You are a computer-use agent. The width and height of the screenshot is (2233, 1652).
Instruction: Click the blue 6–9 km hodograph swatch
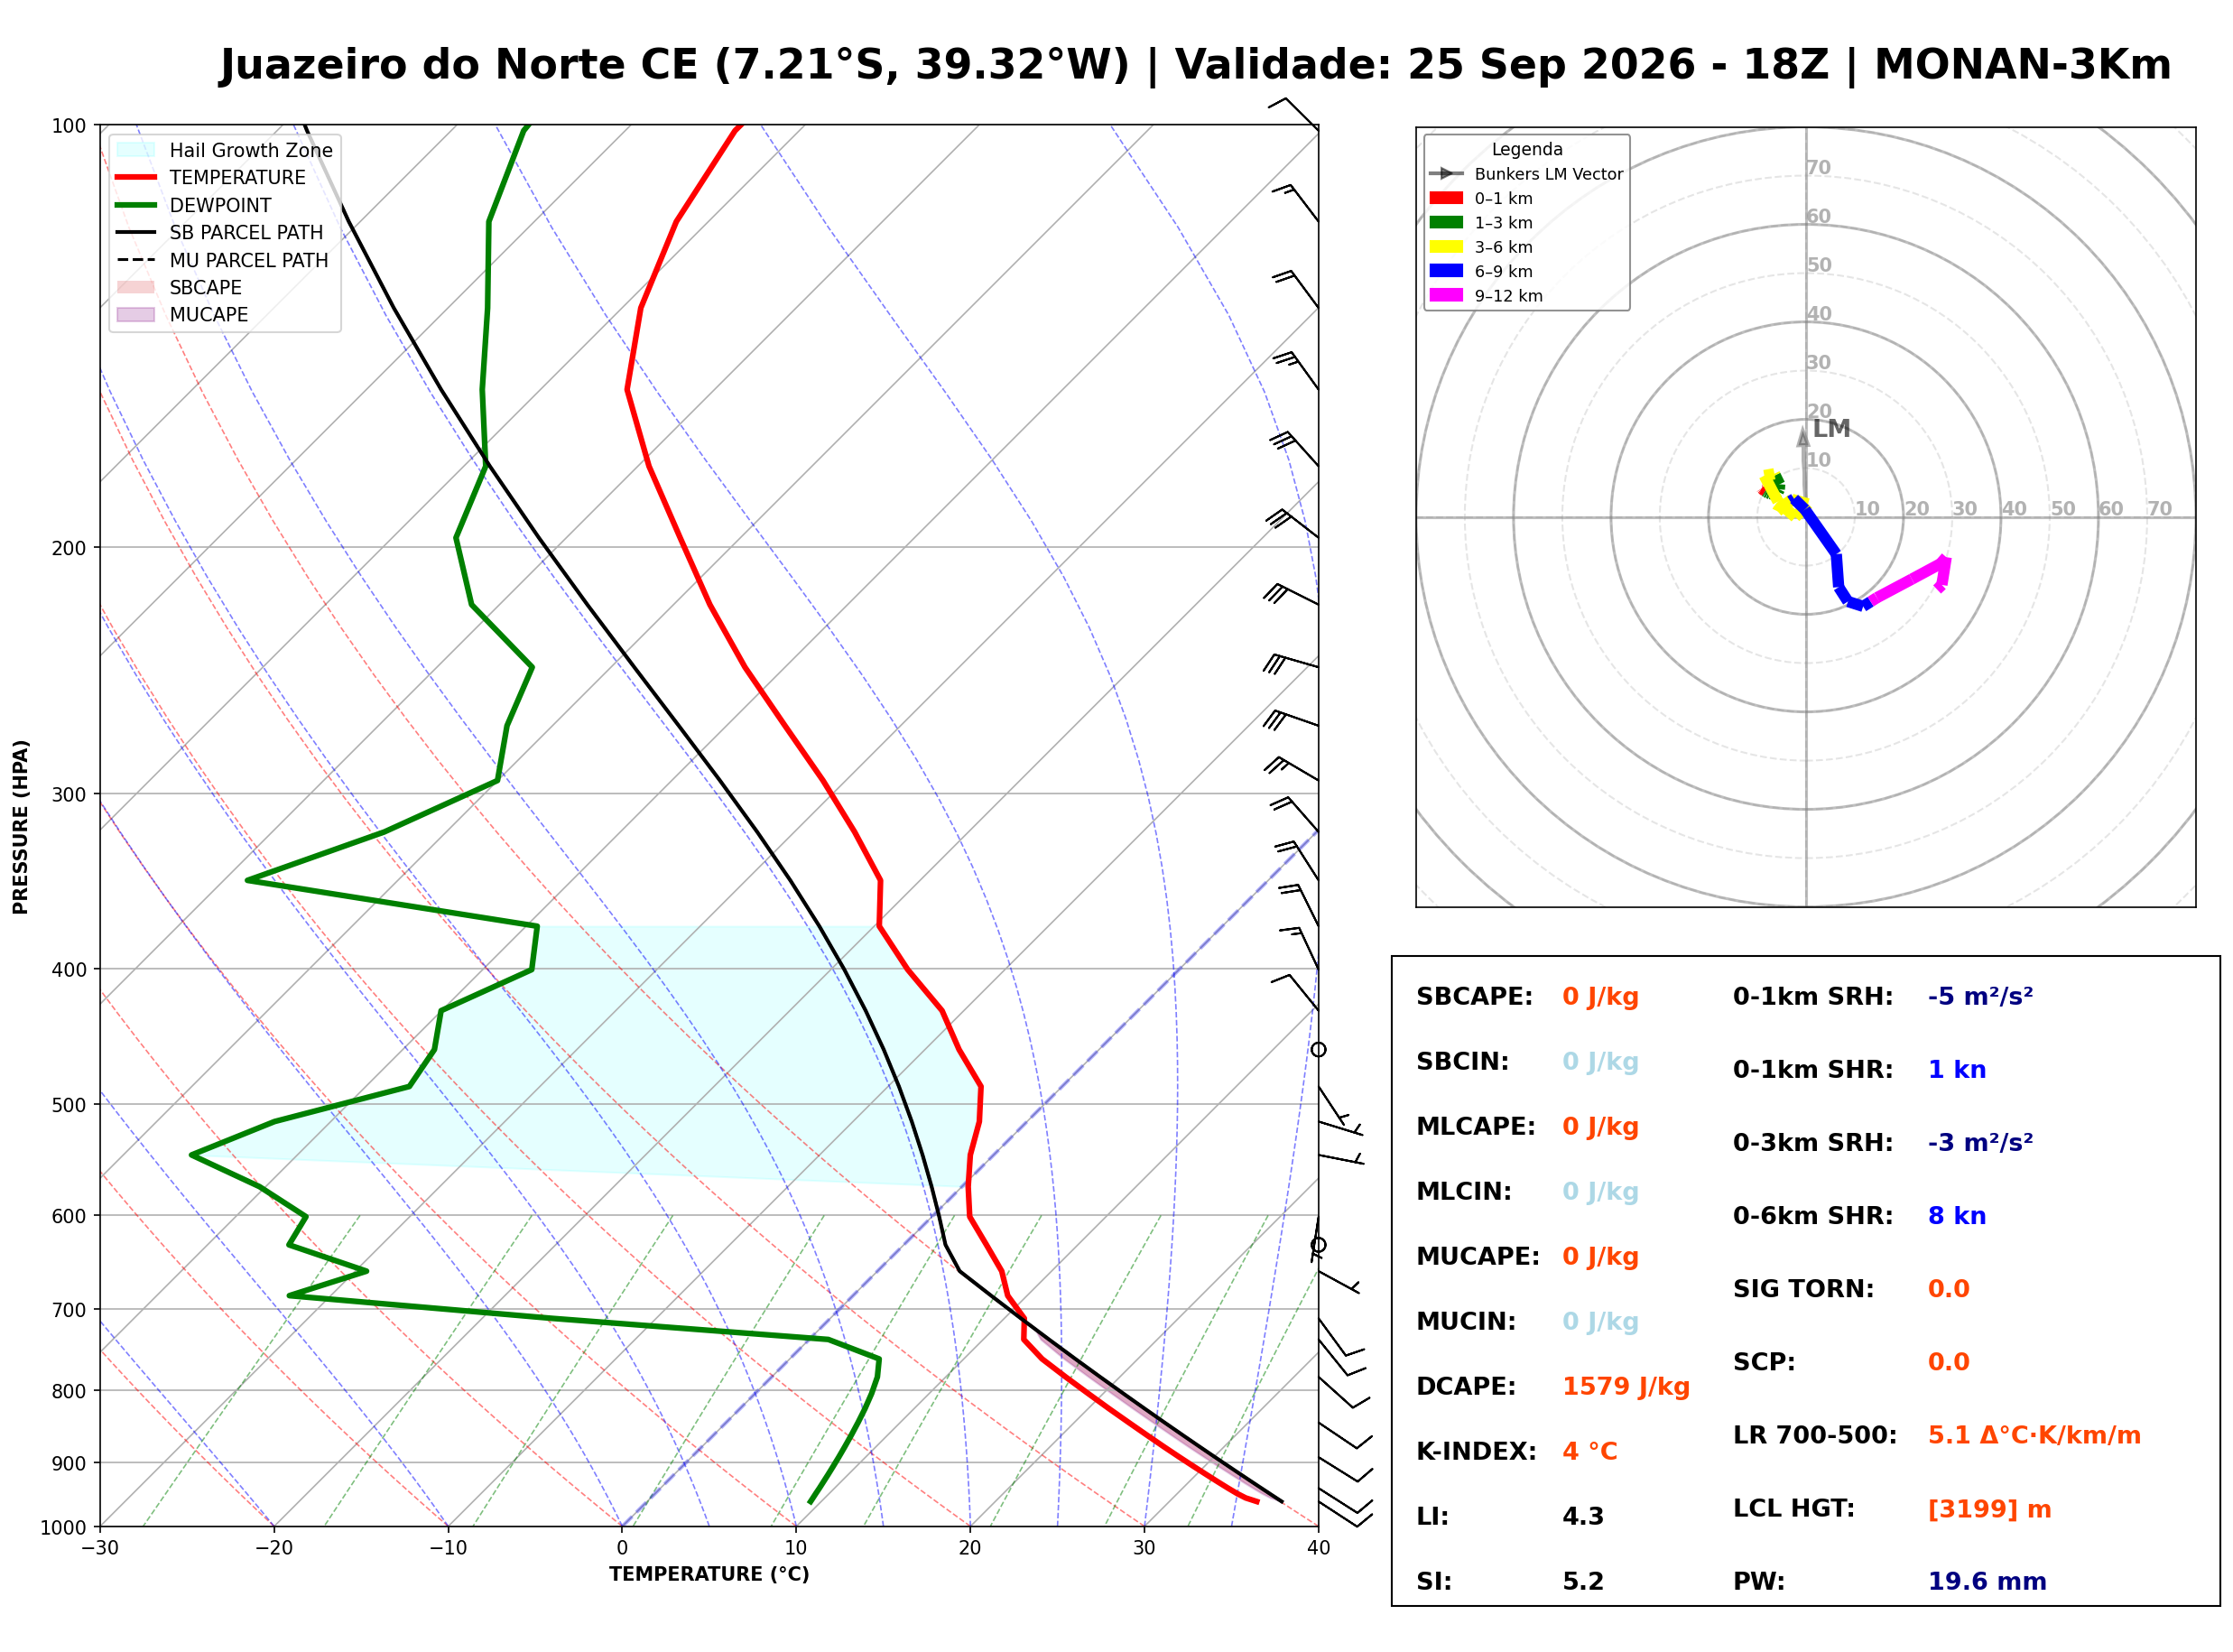[1446, 270]
